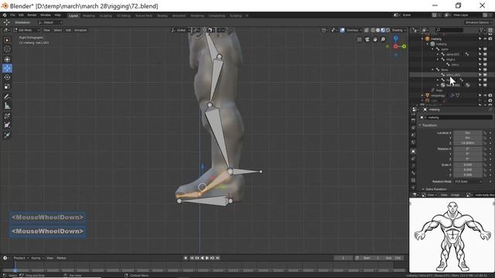Open the Add menu in viewport header
The image size is (495, 278).
click(68, 30)
